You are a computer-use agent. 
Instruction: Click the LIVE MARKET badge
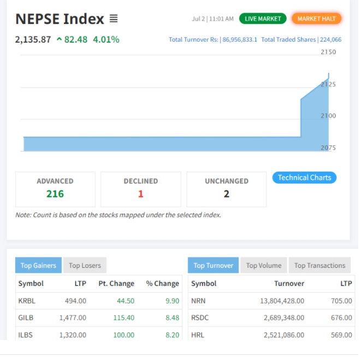262,19
